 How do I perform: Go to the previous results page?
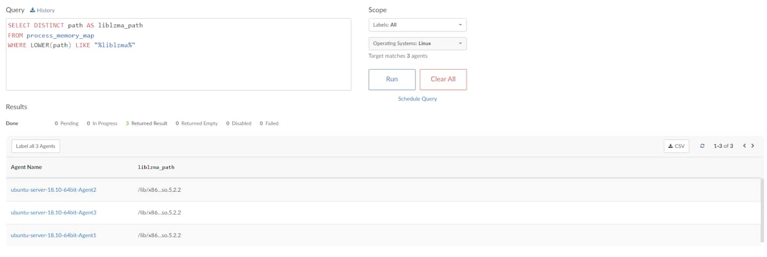(745, 146)
